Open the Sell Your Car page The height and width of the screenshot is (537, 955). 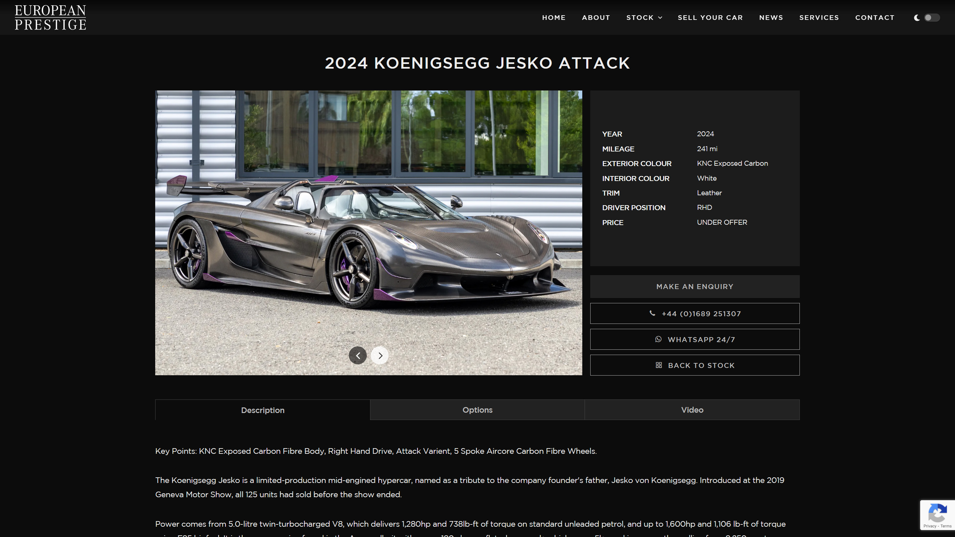point(710,18)
